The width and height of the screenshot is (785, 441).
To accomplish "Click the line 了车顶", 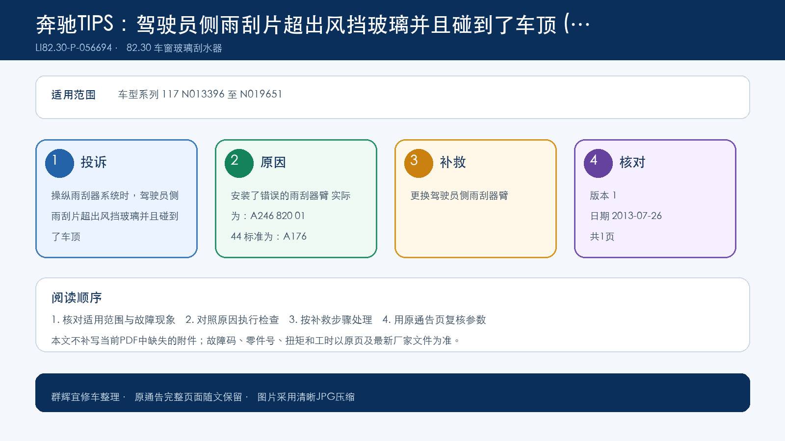I will (x=66, y=237).
